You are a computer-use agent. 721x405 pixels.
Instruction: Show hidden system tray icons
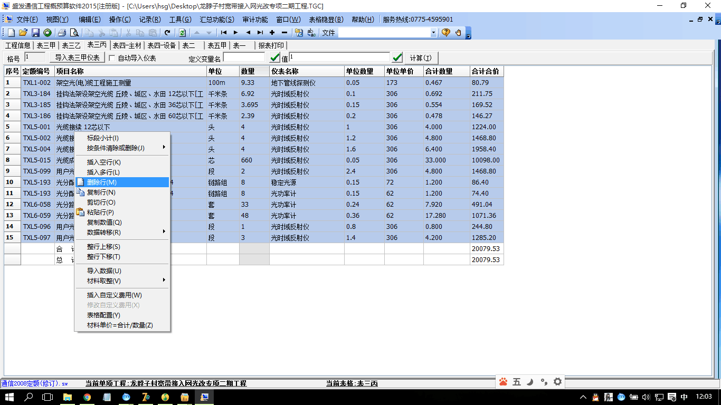pos(583,397)
